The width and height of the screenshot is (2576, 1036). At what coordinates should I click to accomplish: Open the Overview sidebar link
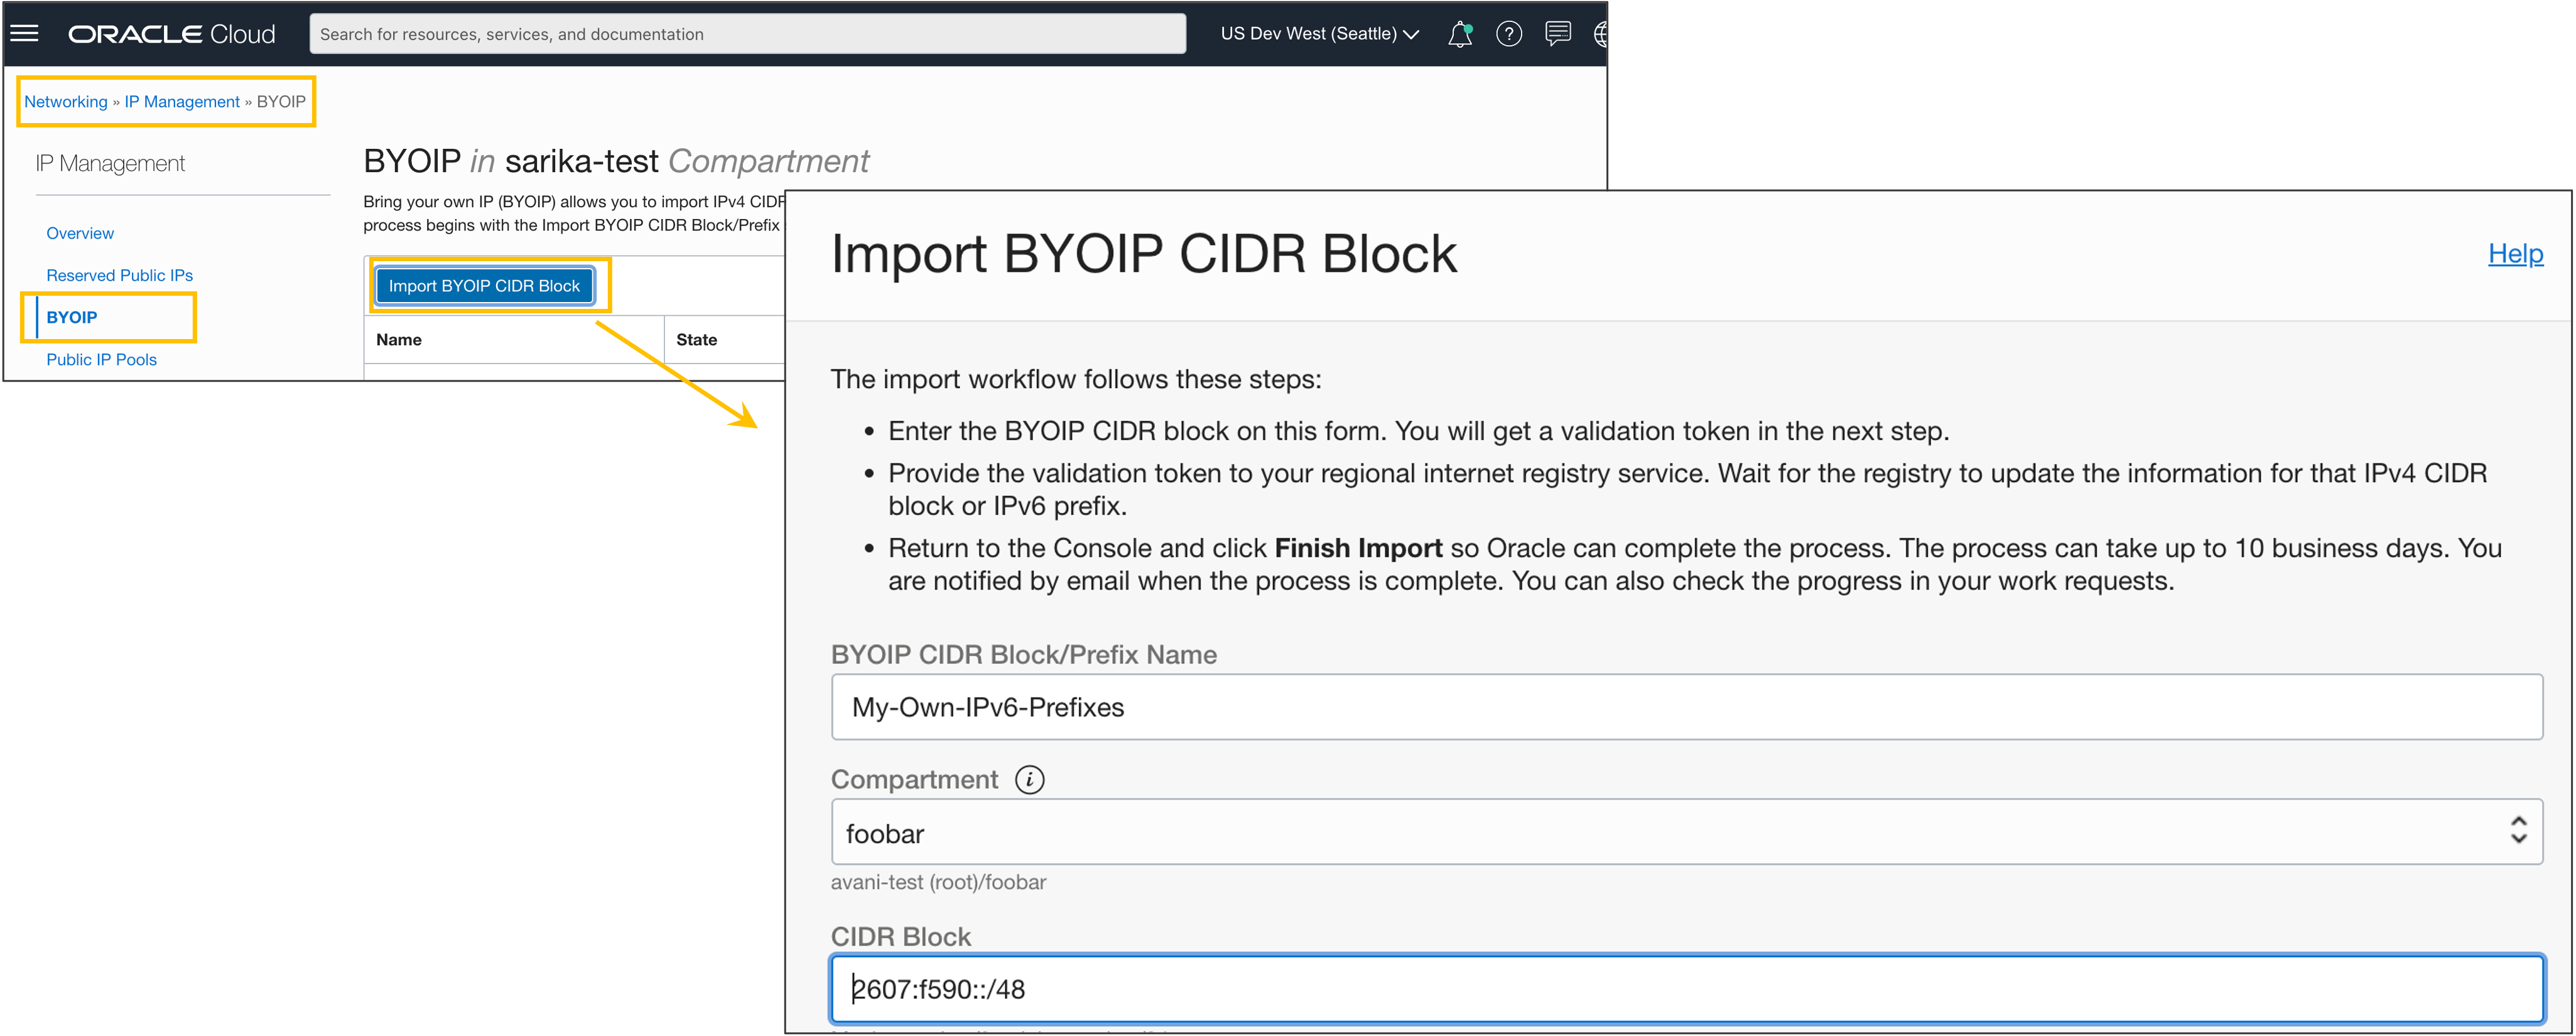pyautogui.click(x=79, y=232)
